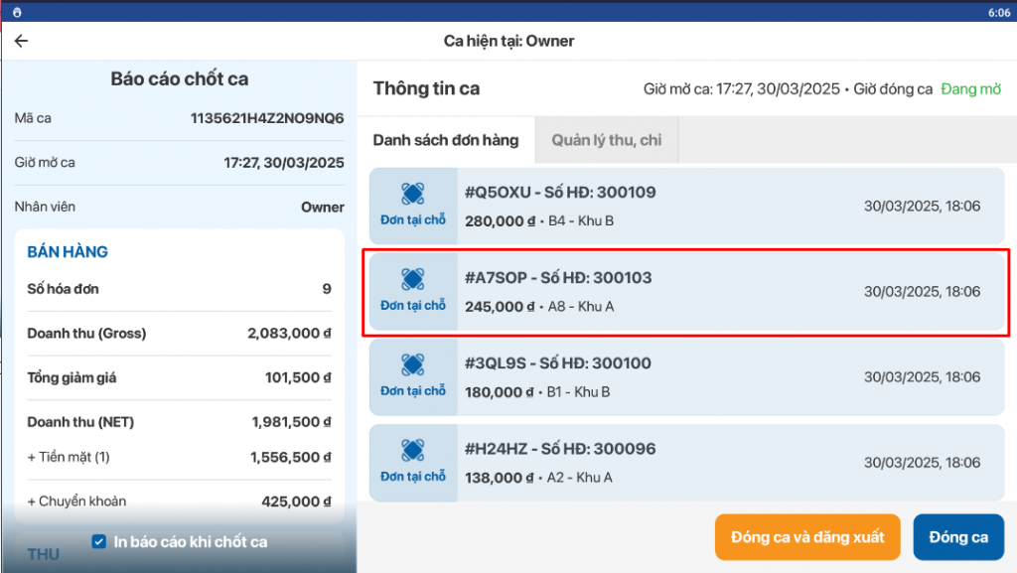
Task: Click the 'Đang mở' shift status label
Action: coord(970,89)
